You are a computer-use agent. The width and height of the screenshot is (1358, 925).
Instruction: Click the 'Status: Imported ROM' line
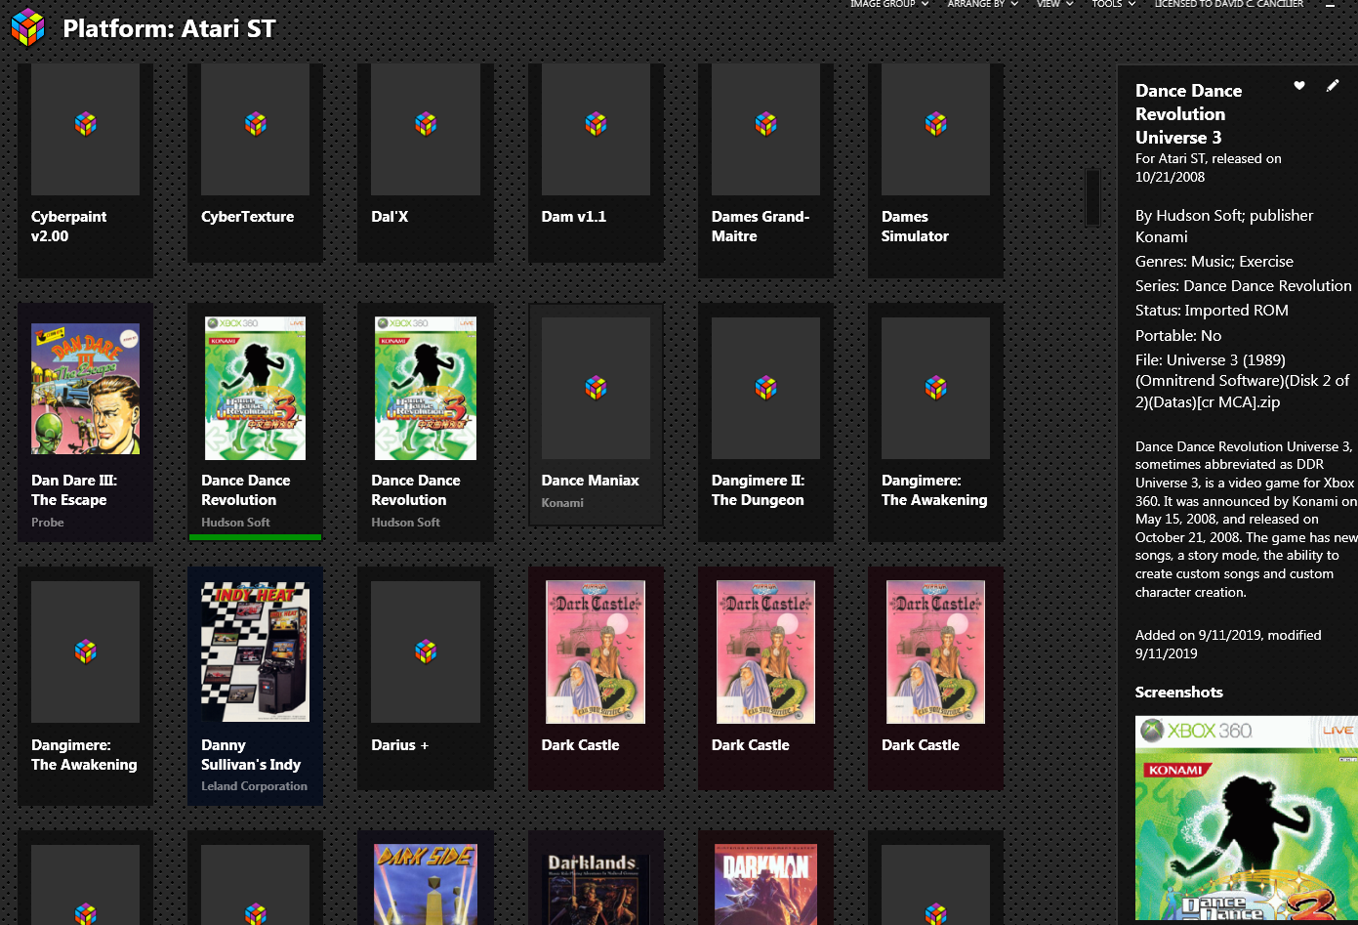pos(1212,311)
